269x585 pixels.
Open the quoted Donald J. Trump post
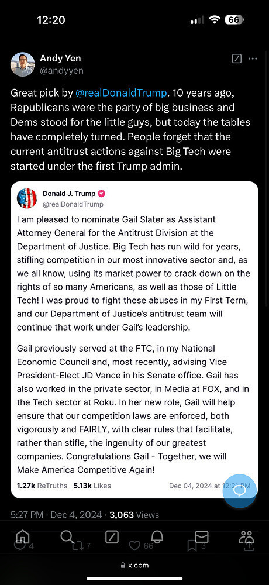click(134, 340)
